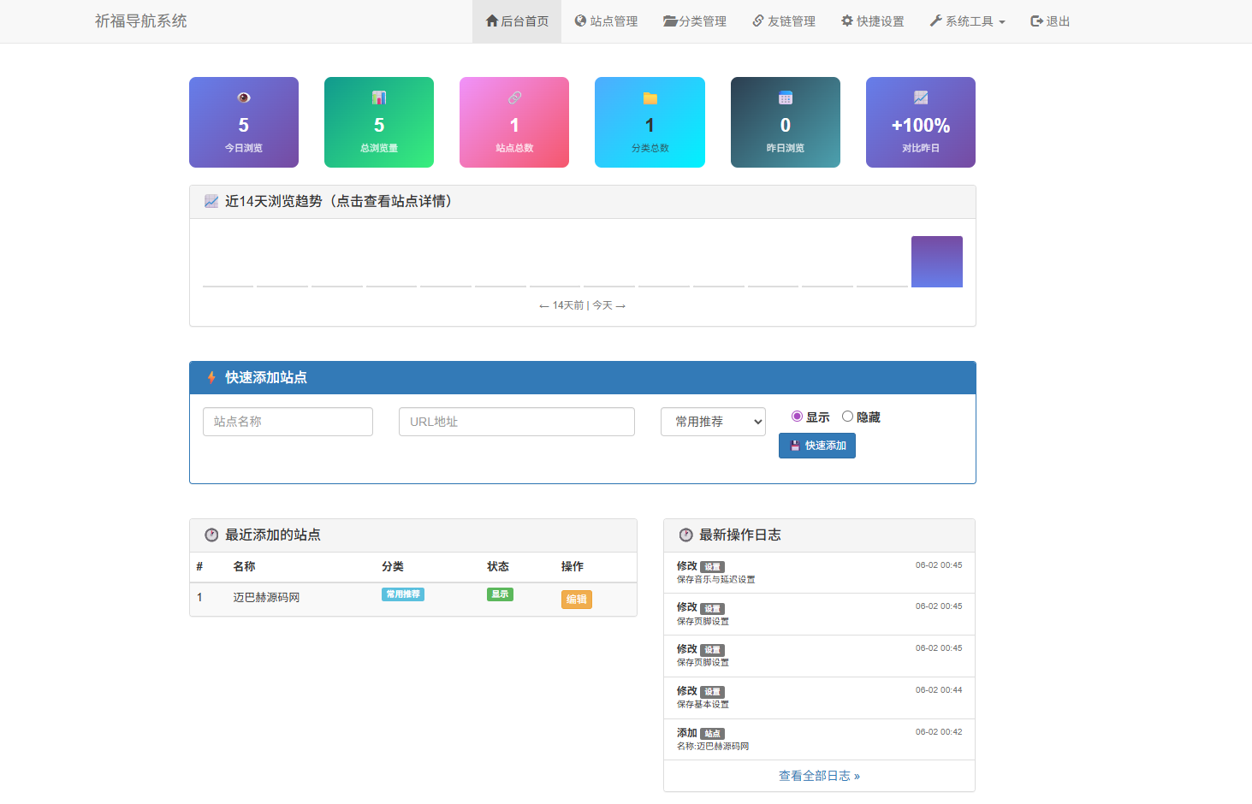The width and height of the screenshot is (1252, 804).
Task: Click the chain icon in 友链管理 nav
Action: pos(758,21)
